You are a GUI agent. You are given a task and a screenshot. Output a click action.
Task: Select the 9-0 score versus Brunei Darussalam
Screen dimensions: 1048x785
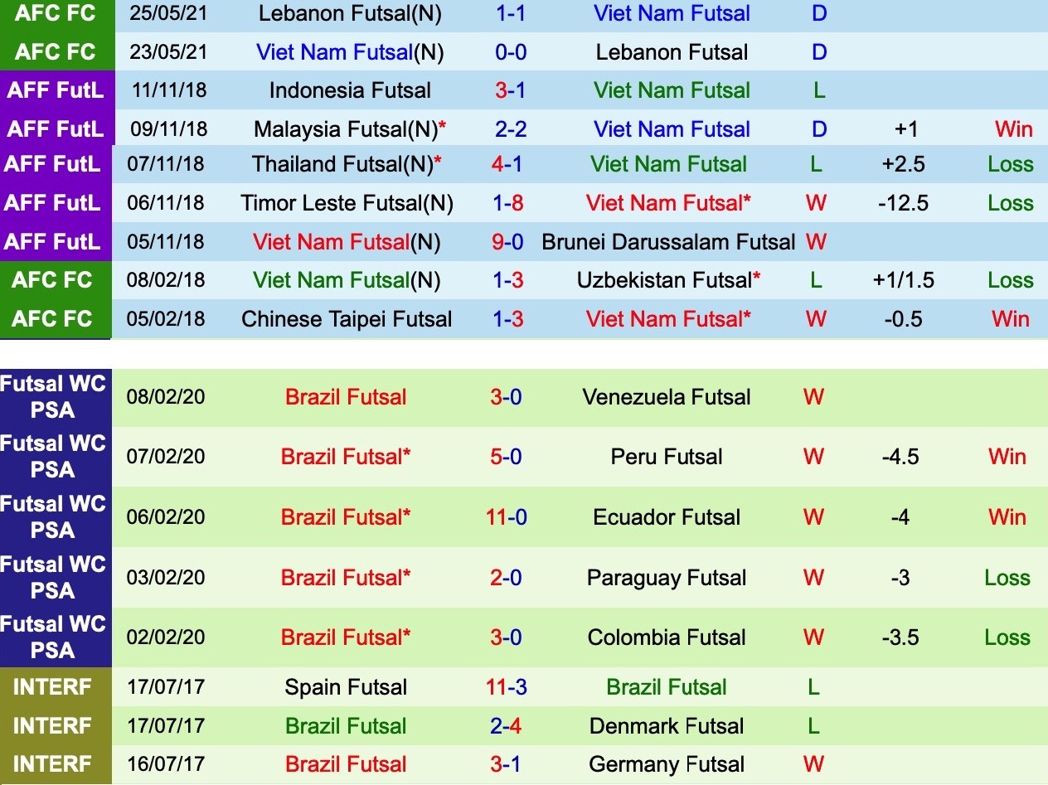pyautogui.click(x=510, y=242)
